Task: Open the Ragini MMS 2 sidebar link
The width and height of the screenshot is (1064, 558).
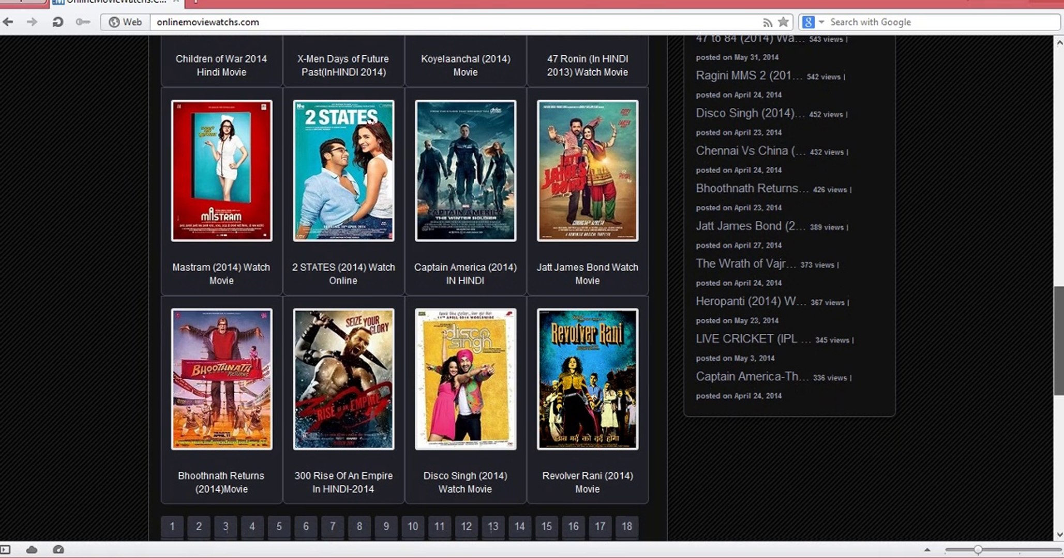Action: coord(748,75)
